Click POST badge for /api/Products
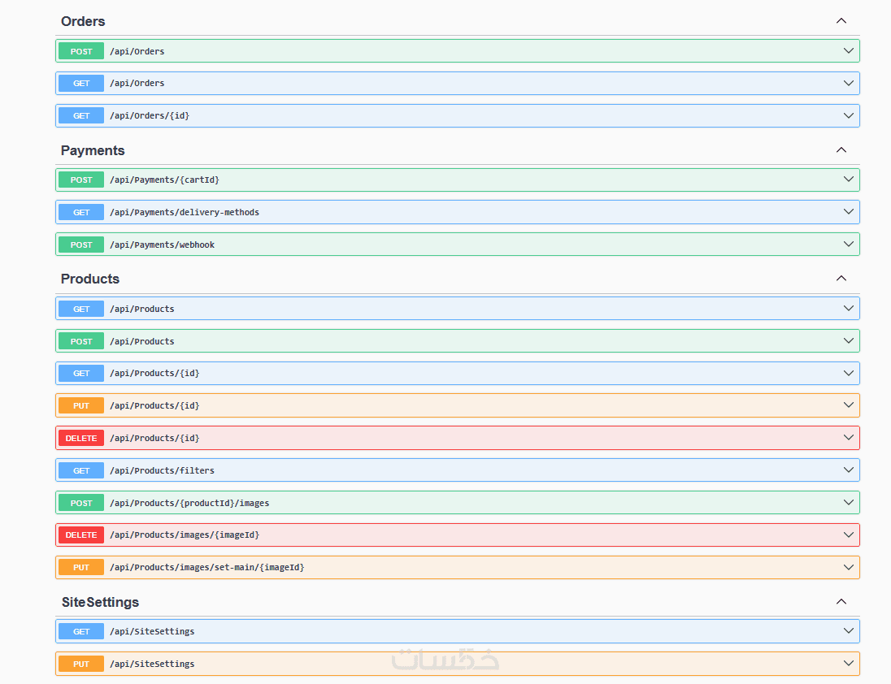891x684 pixels. coord(81,341)
